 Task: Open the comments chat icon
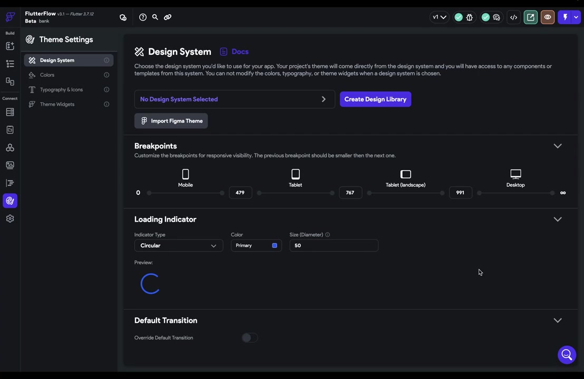(x=496, y=17)
